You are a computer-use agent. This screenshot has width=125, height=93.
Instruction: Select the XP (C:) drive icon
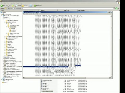(x=5, y=17)
